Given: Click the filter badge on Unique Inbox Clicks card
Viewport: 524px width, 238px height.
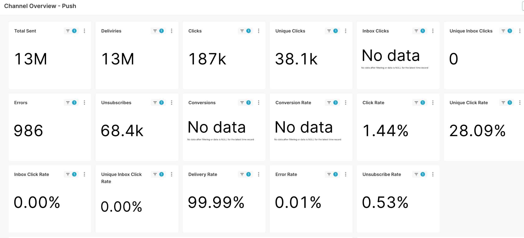Looking at the screenshot, I should [507, 31].
